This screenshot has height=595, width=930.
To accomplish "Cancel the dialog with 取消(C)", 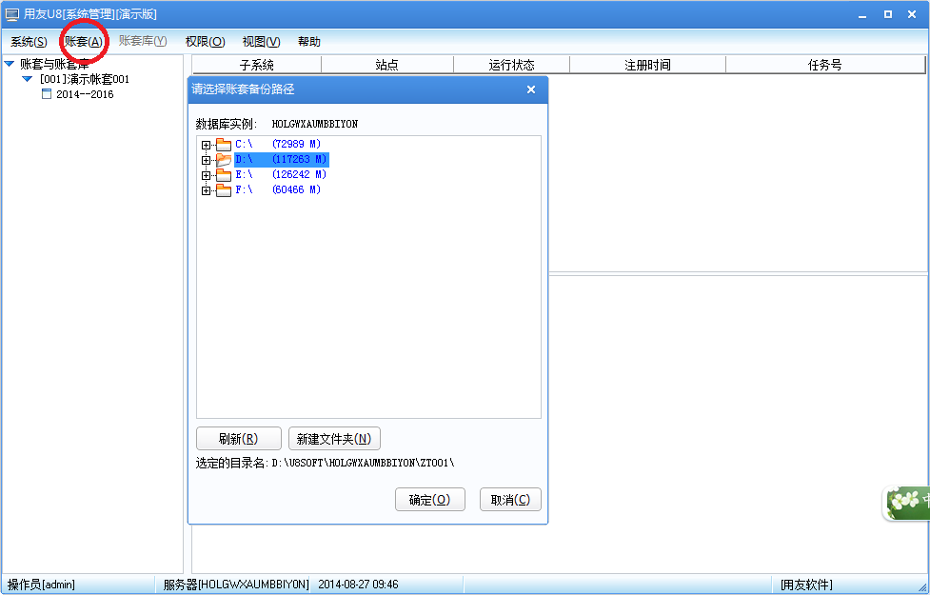I will point(510,500).
